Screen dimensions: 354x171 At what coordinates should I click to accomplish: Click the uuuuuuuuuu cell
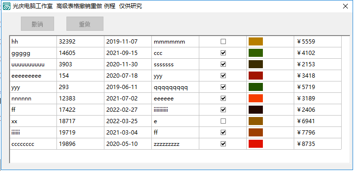click(33, 64)
